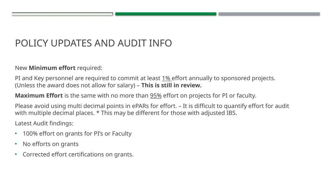Click the 'Latest Audit findings:' heading

[44, 123]
